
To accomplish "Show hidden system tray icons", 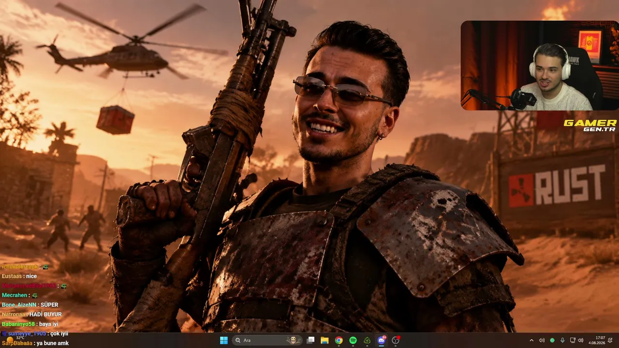I will pyautogui.click(x=531, y=340).
